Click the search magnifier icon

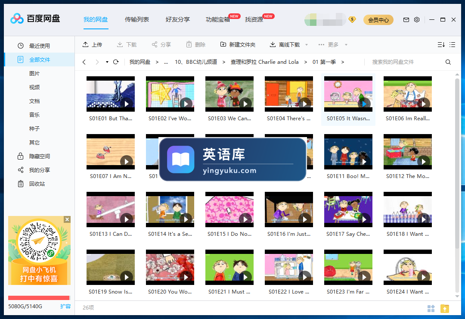(448, 62)
